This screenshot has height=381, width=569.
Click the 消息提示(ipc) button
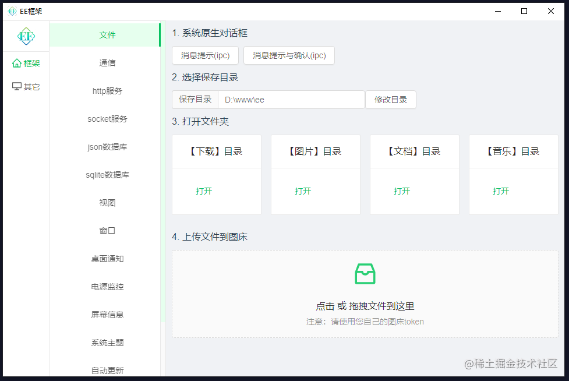tap(206, 55)
